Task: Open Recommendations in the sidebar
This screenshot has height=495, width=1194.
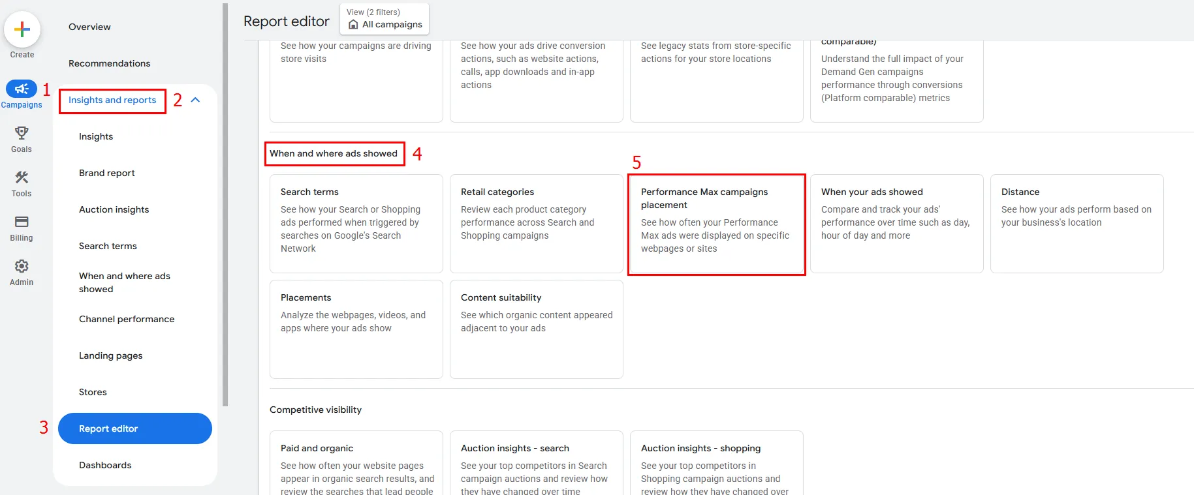Action: 109,63
